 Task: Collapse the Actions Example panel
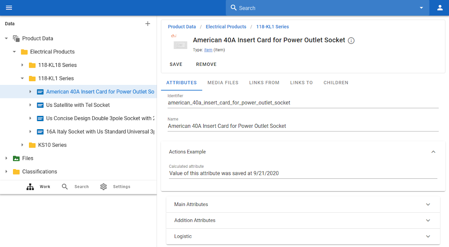pyautogui.click(x=433, y=152)
